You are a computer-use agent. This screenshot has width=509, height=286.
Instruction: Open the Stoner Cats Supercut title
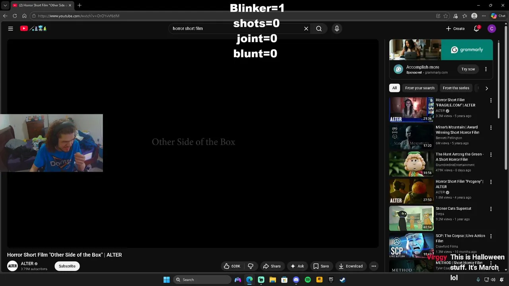pos(453,209)
